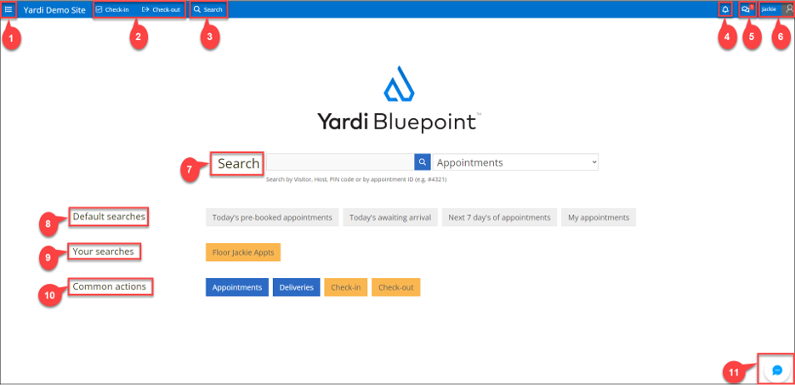Open the messages icon with badge

coord(747,9)
